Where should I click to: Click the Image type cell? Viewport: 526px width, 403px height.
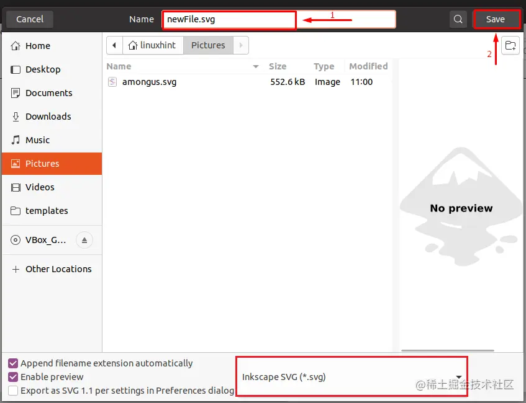(x=327, y=82)
